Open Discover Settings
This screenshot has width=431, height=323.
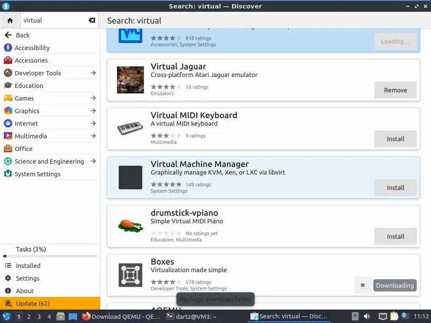coord(50,278)
